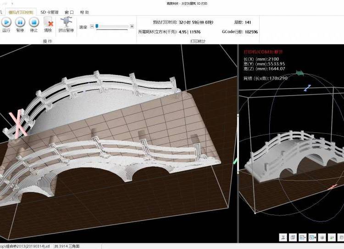Decrease speed with the minus button

point(92,27)
